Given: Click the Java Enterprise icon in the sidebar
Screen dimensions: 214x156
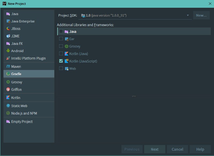Looking at the screenshot, I should click(8, 21).
